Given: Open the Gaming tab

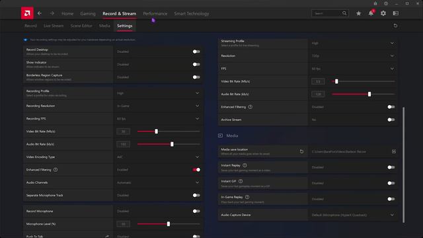Looking at the screenshot, I should tap(88, 13).
